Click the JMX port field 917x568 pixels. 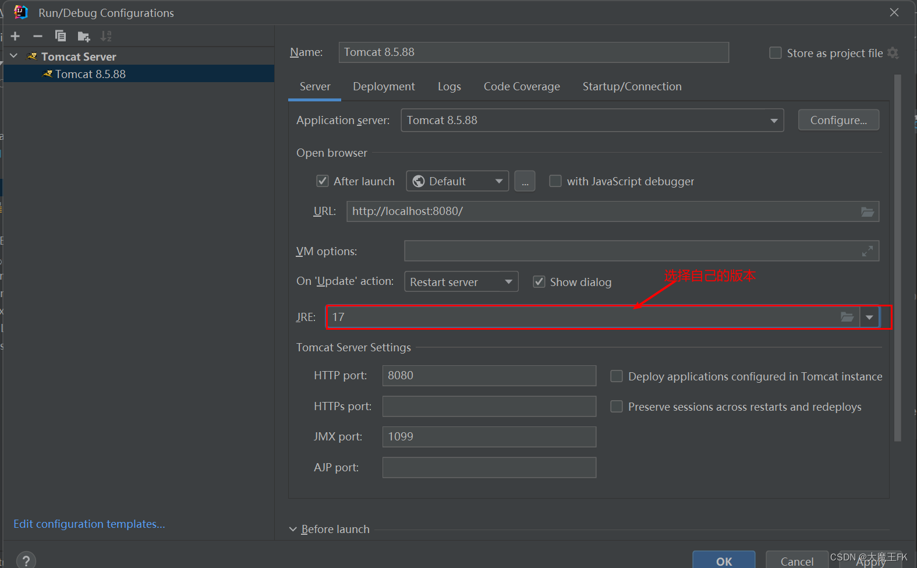[489, 437]
